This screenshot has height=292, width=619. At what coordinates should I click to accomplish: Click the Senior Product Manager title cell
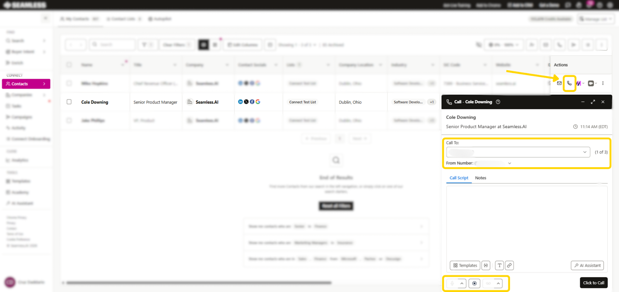coord(155,102)
